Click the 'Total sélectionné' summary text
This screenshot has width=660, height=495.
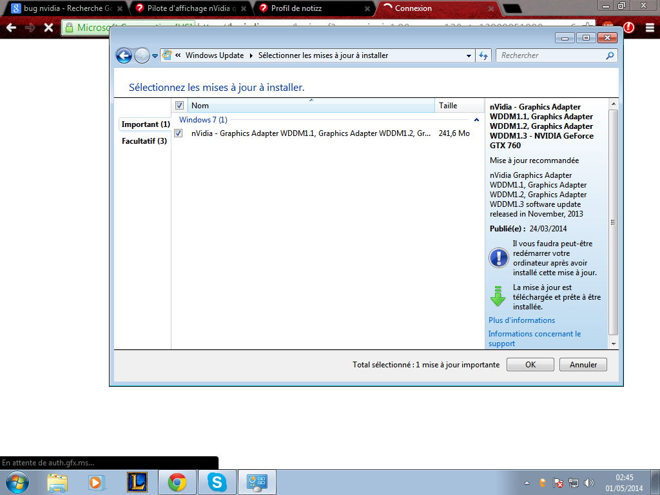click(x=426, y=365)
